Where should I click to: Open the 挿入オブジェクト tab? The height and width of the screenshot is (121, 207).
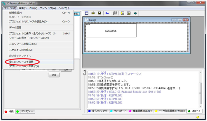tap(98, 111)
